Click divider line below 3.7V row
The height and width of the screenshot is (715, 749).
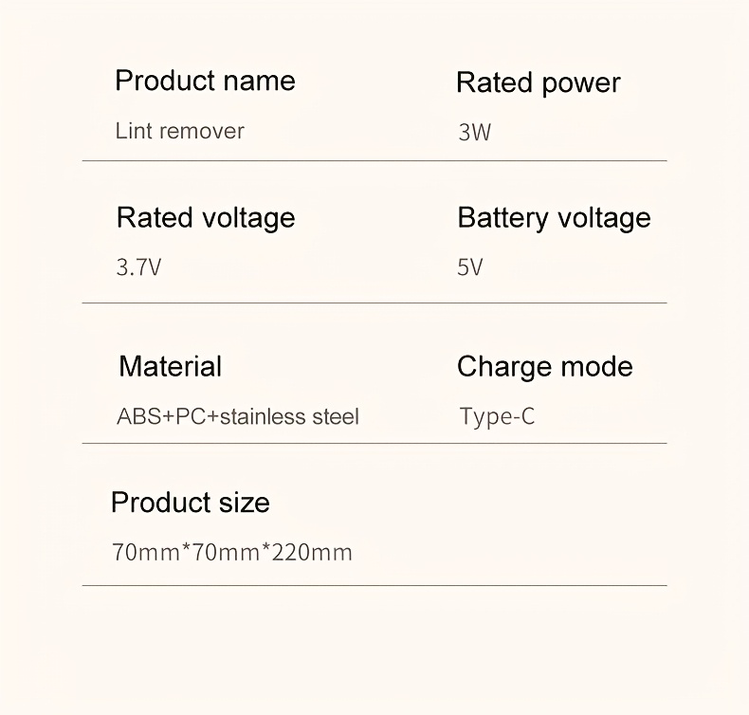pos(374,303)
